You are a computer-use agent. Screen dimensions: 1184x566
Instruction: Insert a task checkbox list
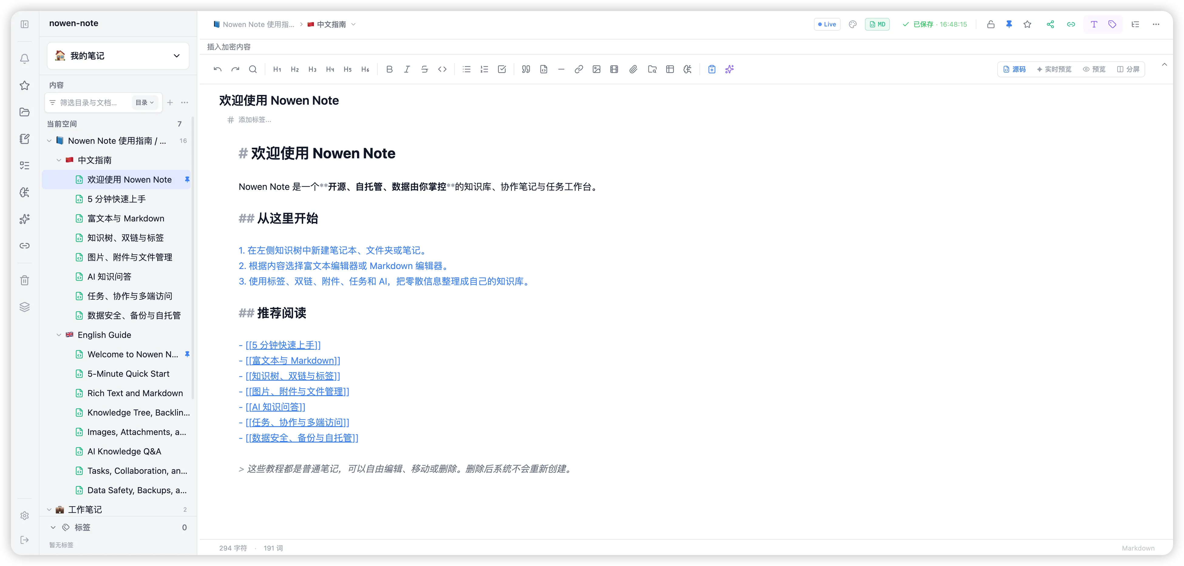pyautogui.click(x=502, y=69)
